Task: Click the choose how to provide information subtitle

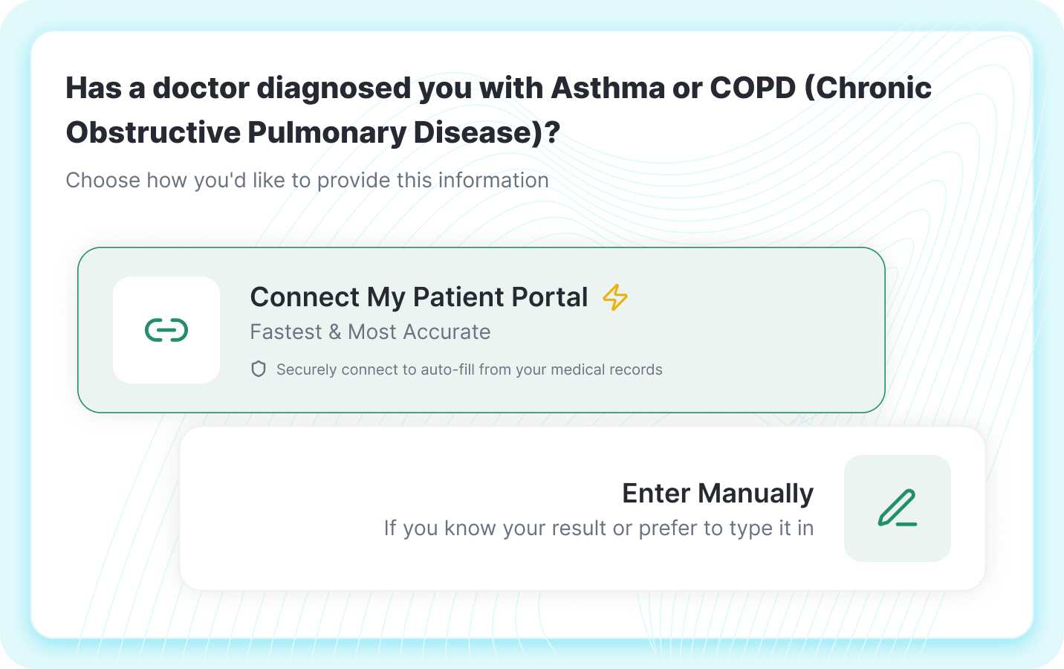Action: pyautogui.click(x=308, y=180)
